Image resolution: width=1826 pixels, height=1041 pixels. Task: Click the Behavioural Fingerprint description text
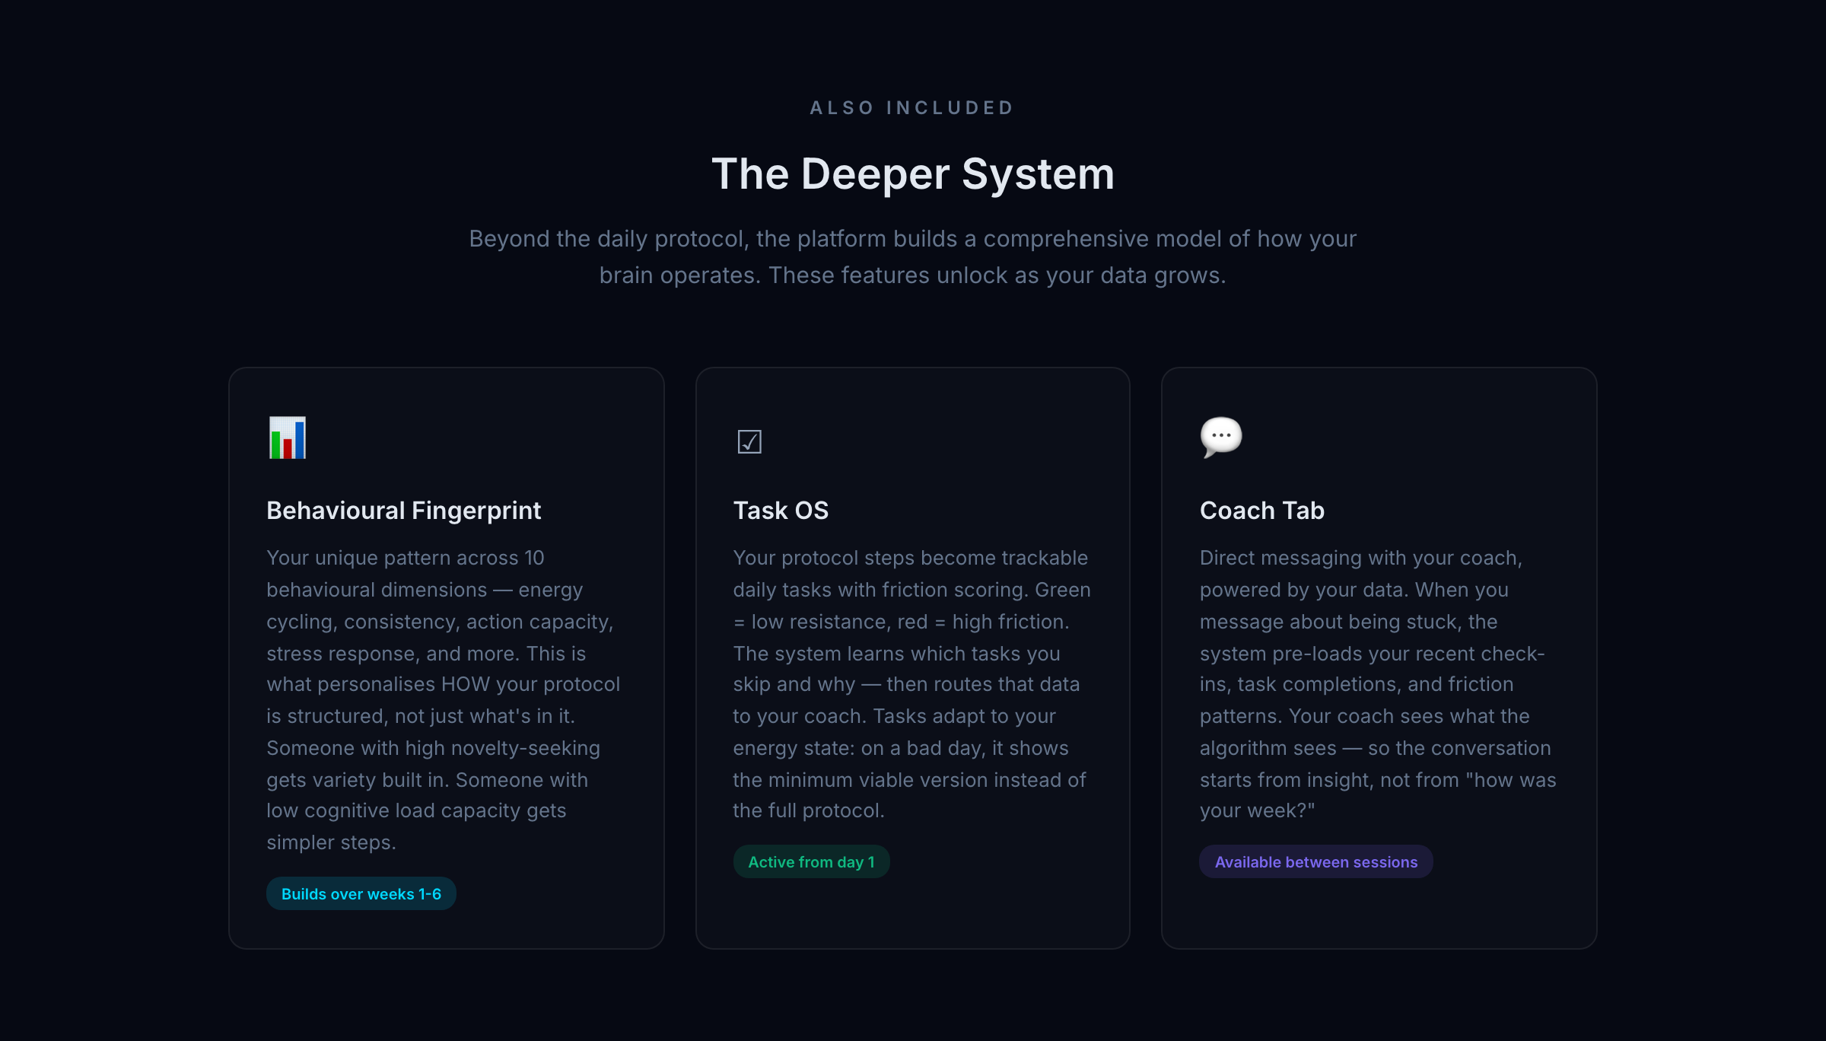pyautogui.click(x=444, y=699)
